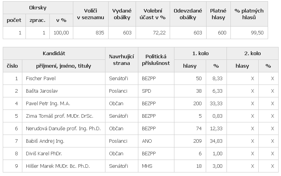The height and width of the screenshot is (176, 281).
Task: Select the 2. kolo column header
Action: coord(253,54)
